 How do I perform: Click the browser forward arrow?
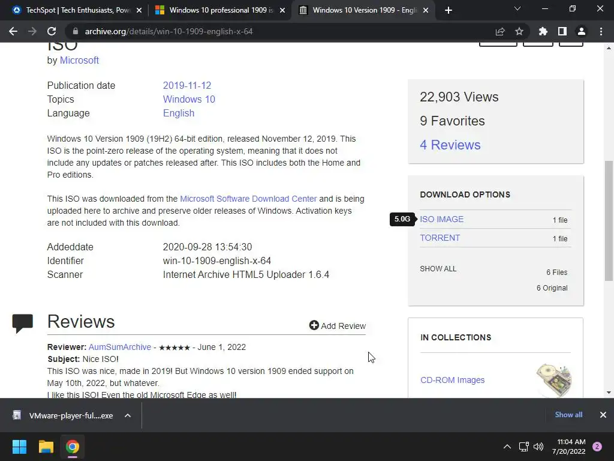tap(32, 31)
